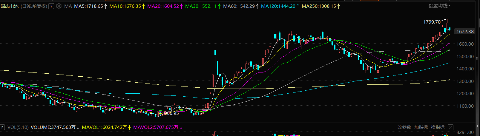Toggle the MA30 green line legend

pos(201,6)
